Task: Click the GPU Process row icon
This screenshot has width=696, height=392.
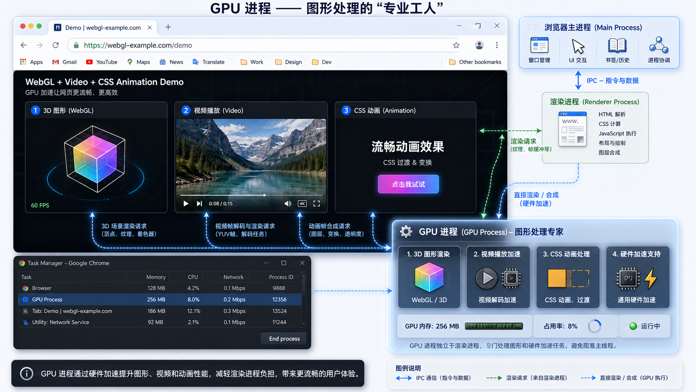Action: 25,299
